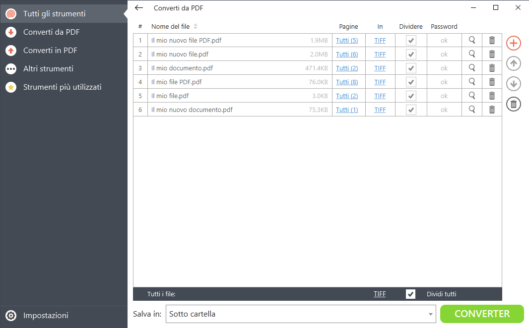This screenshot has height=328, width=529.
Task: Click the 'Sotto cartella' save location field
Action: [301, 314]
